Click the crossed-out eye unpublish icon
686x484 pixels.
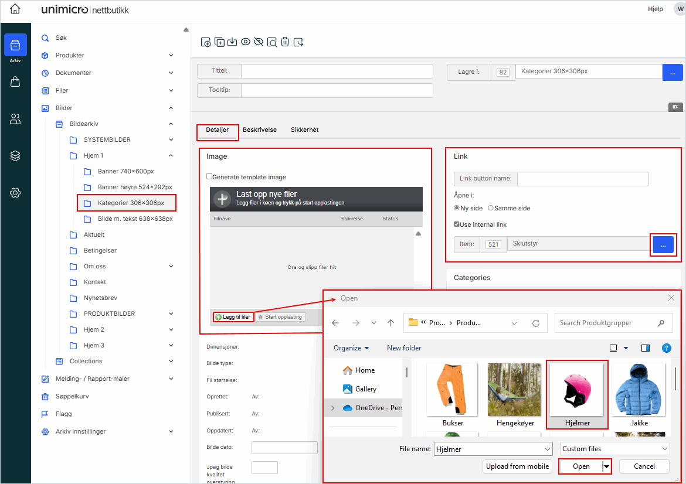coord(259,42)
